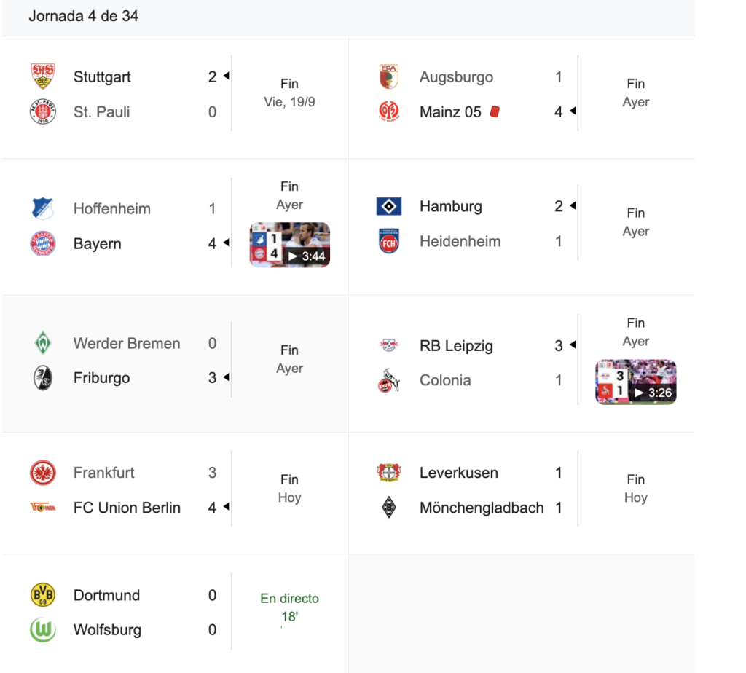Viewport: 746px width, 673px height.
Task: Click the 'Jornada 4 de 34' header
Action: (x=83, y=16)
